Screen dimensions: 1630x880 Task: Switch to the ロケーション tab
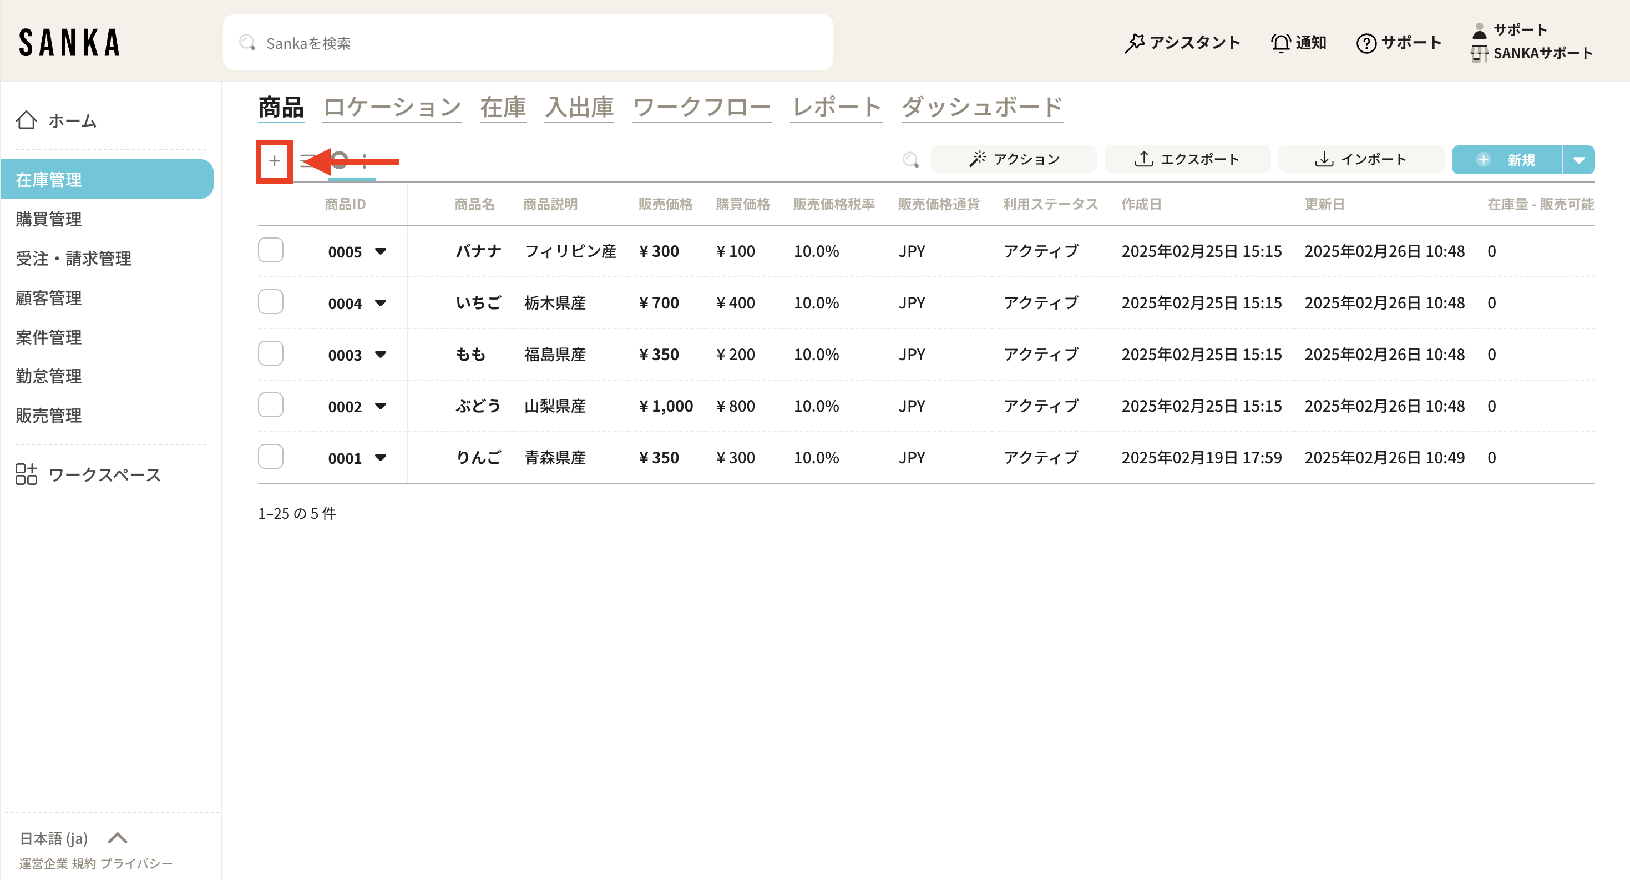click(x=392, y=107)
